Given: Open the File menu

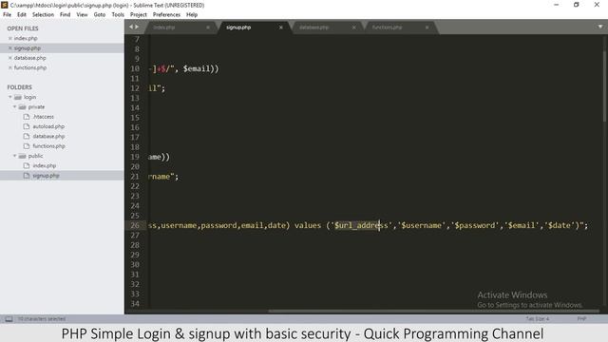Looking at the screenshot, I should (7, 15).
